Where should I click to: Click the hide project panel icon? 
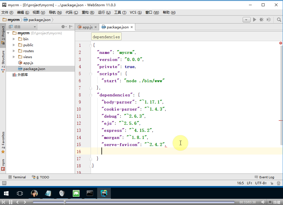click(x=71, y=27)
